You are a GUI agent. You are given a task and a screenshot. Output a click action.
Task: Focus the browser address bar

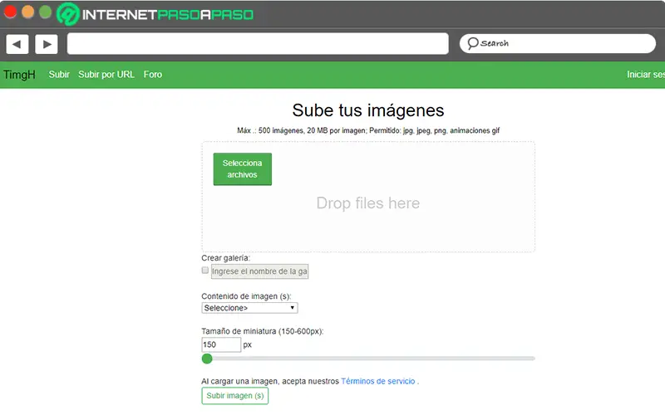coord(258,44)
